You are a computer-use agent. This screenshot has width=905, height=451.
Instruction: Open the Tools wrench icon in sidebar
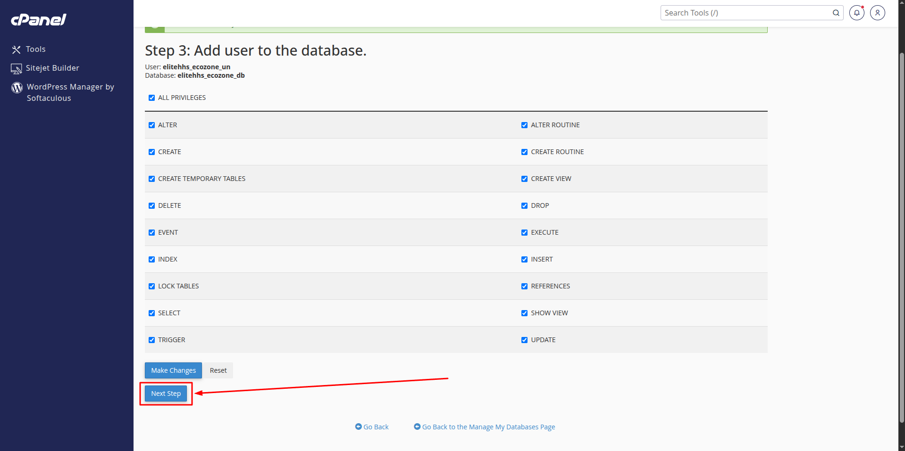pyautogui.click(x=17, y=49)
